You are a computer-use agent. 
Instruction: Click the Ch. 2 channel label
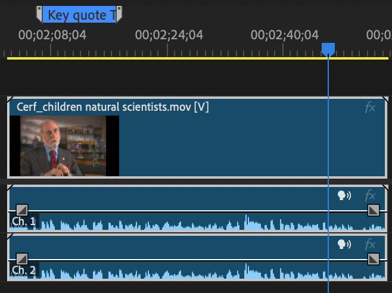(24, 270)
